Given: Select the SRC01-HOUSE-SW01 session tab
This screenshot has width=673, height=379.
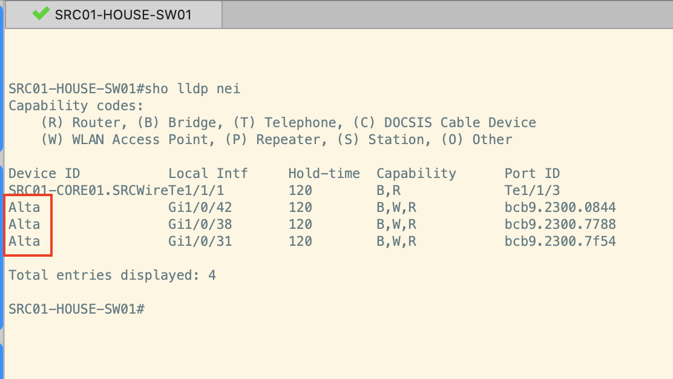Looking at the screenshot, I should click(114, 15).
